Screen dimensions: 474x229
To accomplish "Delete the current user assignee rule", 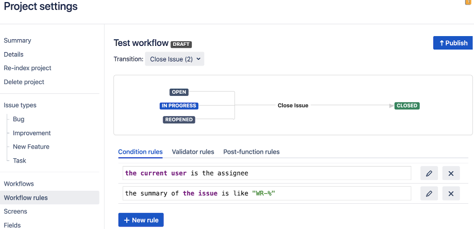I will 451,173.
